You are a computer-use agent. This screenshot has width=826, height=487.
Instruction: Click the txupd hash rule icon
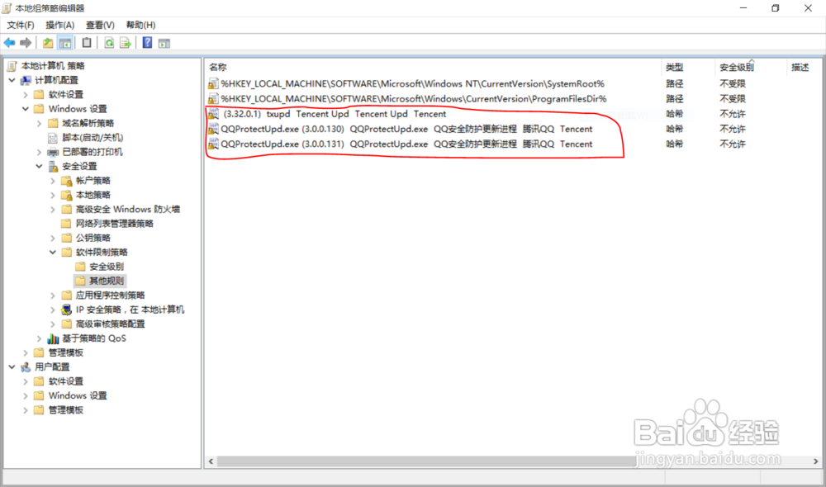(x=213, y=114)
